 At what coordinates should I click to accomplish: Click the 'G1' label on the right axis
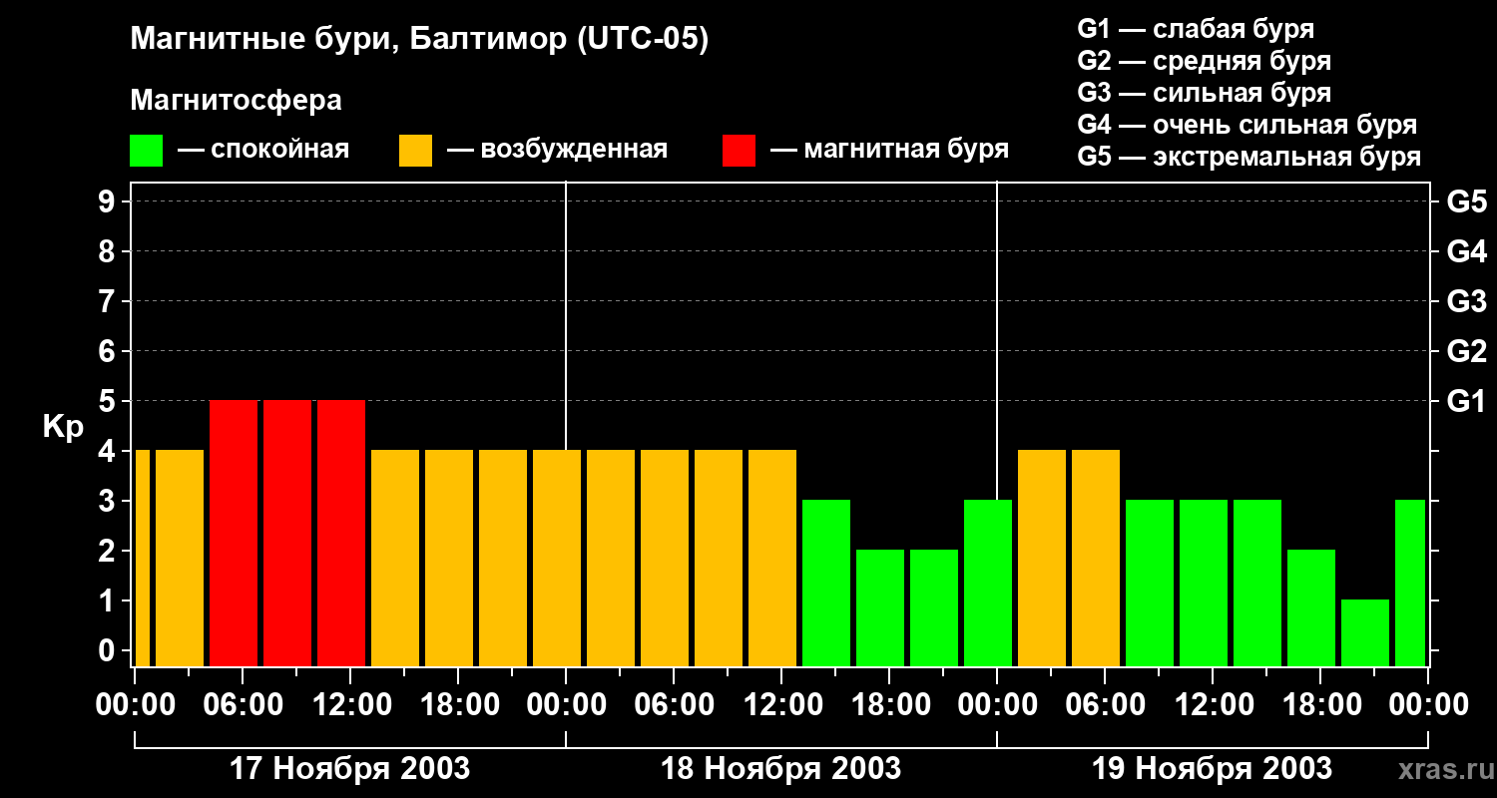[x=1466, y=401]
